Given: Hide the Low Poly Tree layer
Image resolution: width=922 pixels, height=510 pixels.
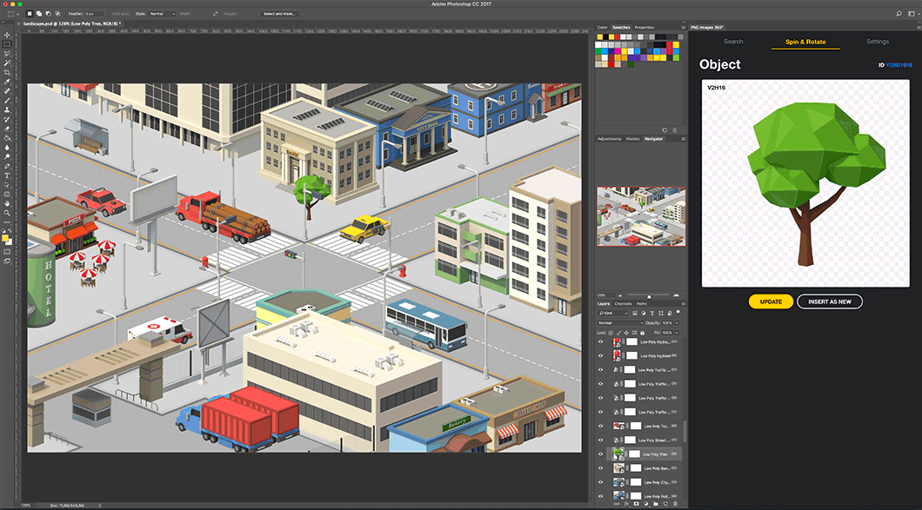Looking at the screenshot, I should pyautogui.click(x=600, y=454).
